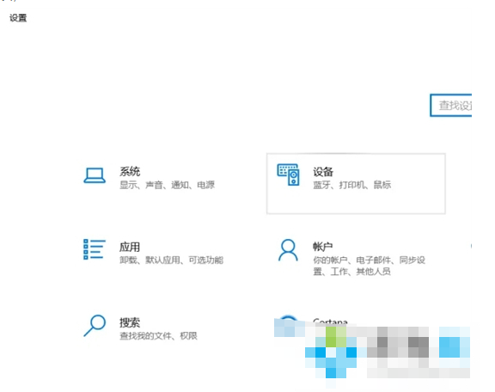Select the magnifying glass 搜索 category icon

point(95,325)
